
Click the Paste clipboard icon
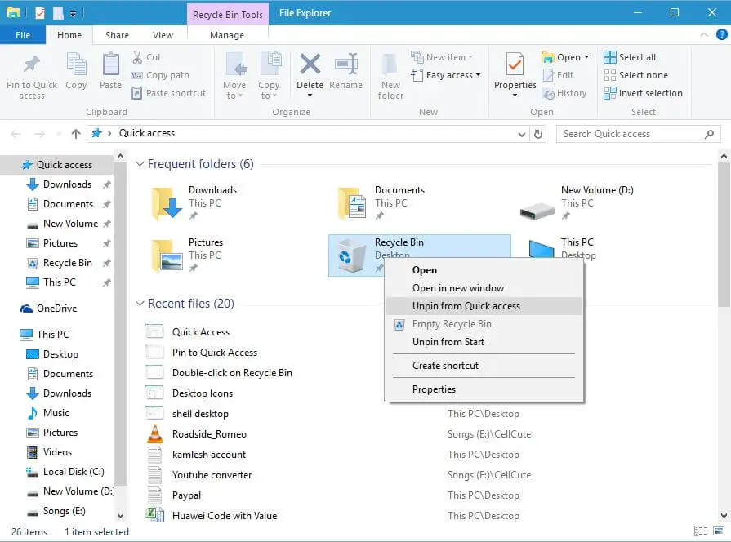(x=110, y=64)
